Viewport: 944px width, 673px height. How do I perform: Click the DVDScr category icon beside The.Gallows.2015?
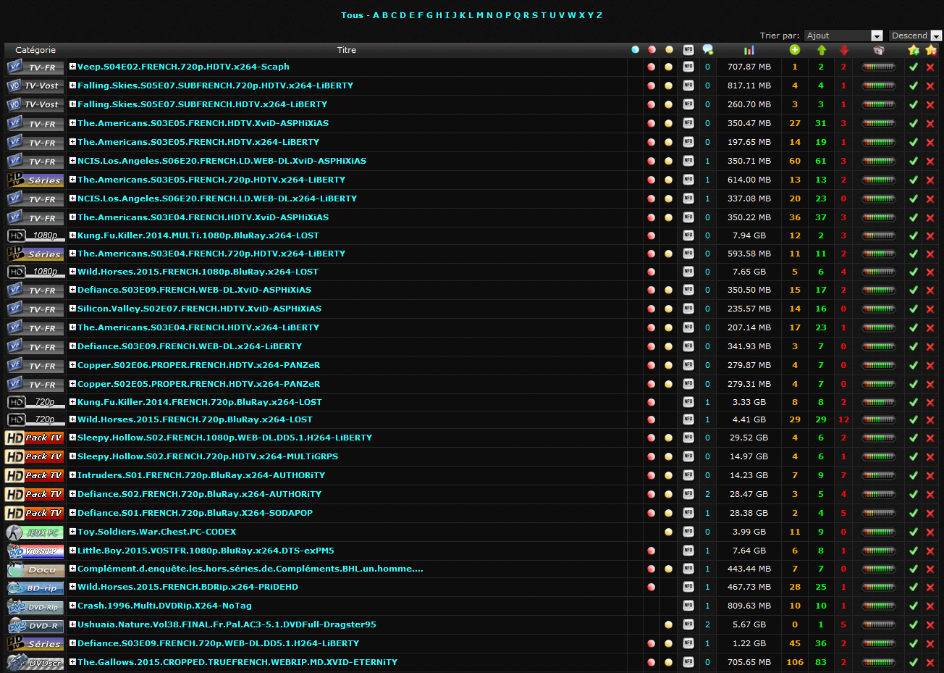click(x=35, y=662)
